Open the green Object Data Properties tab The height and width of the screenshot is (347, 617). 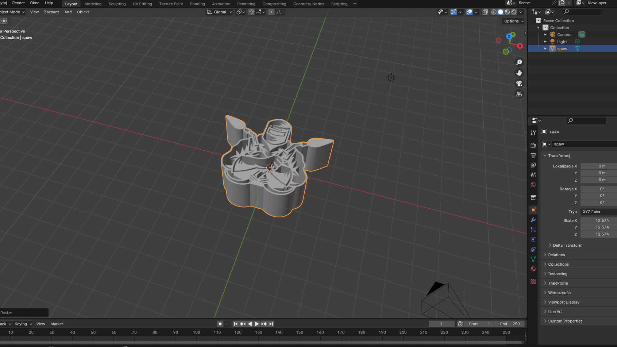coord(533,259)
